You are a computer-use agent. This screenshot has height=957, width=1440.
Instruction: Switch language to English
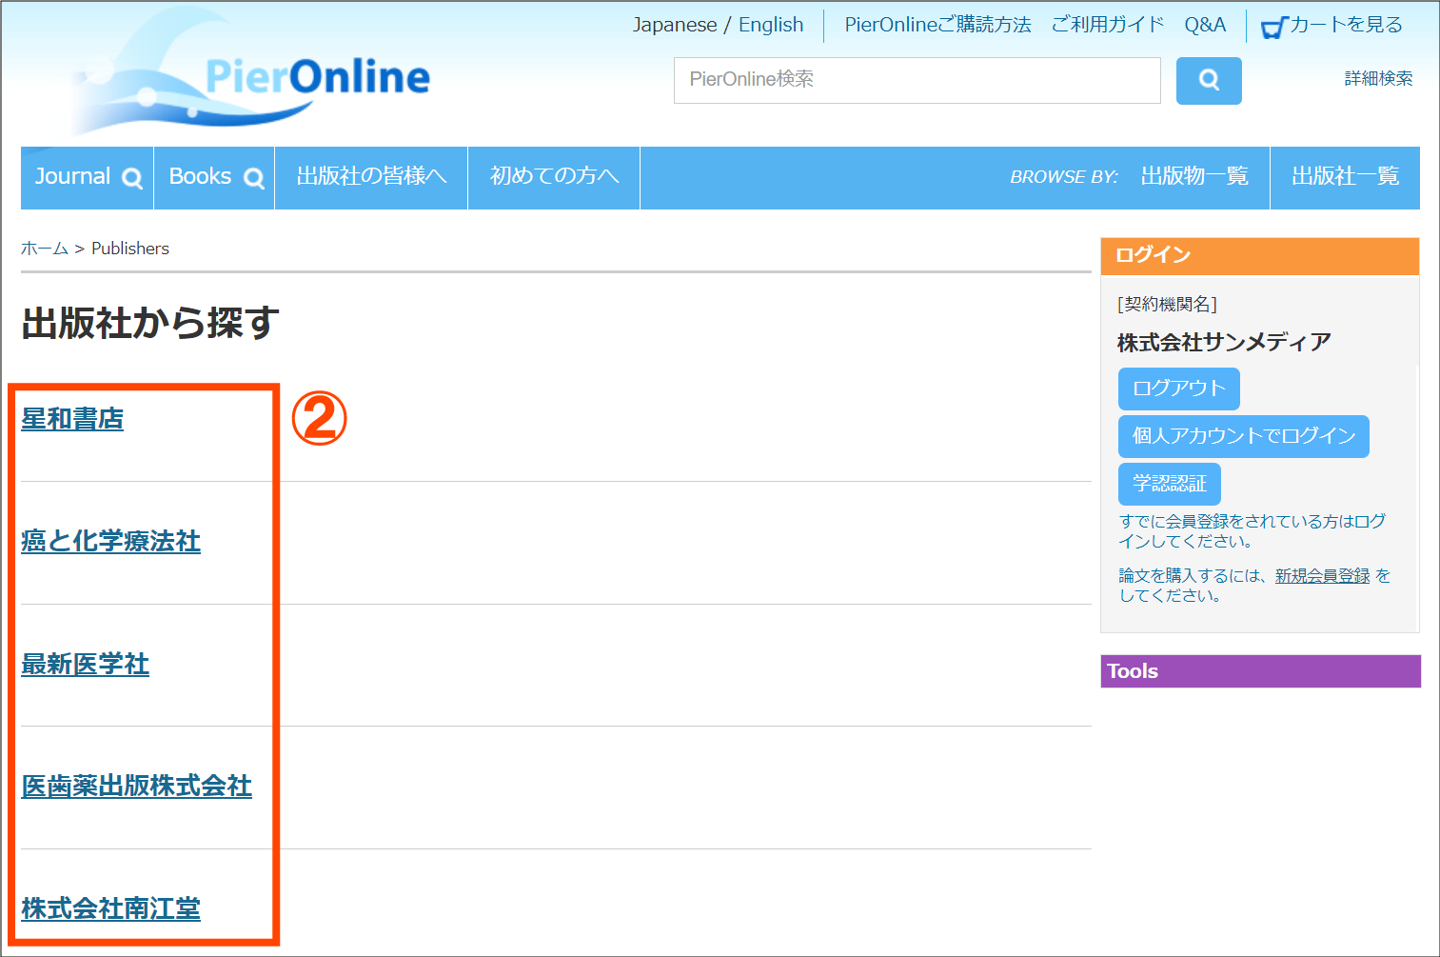(771, 25)
